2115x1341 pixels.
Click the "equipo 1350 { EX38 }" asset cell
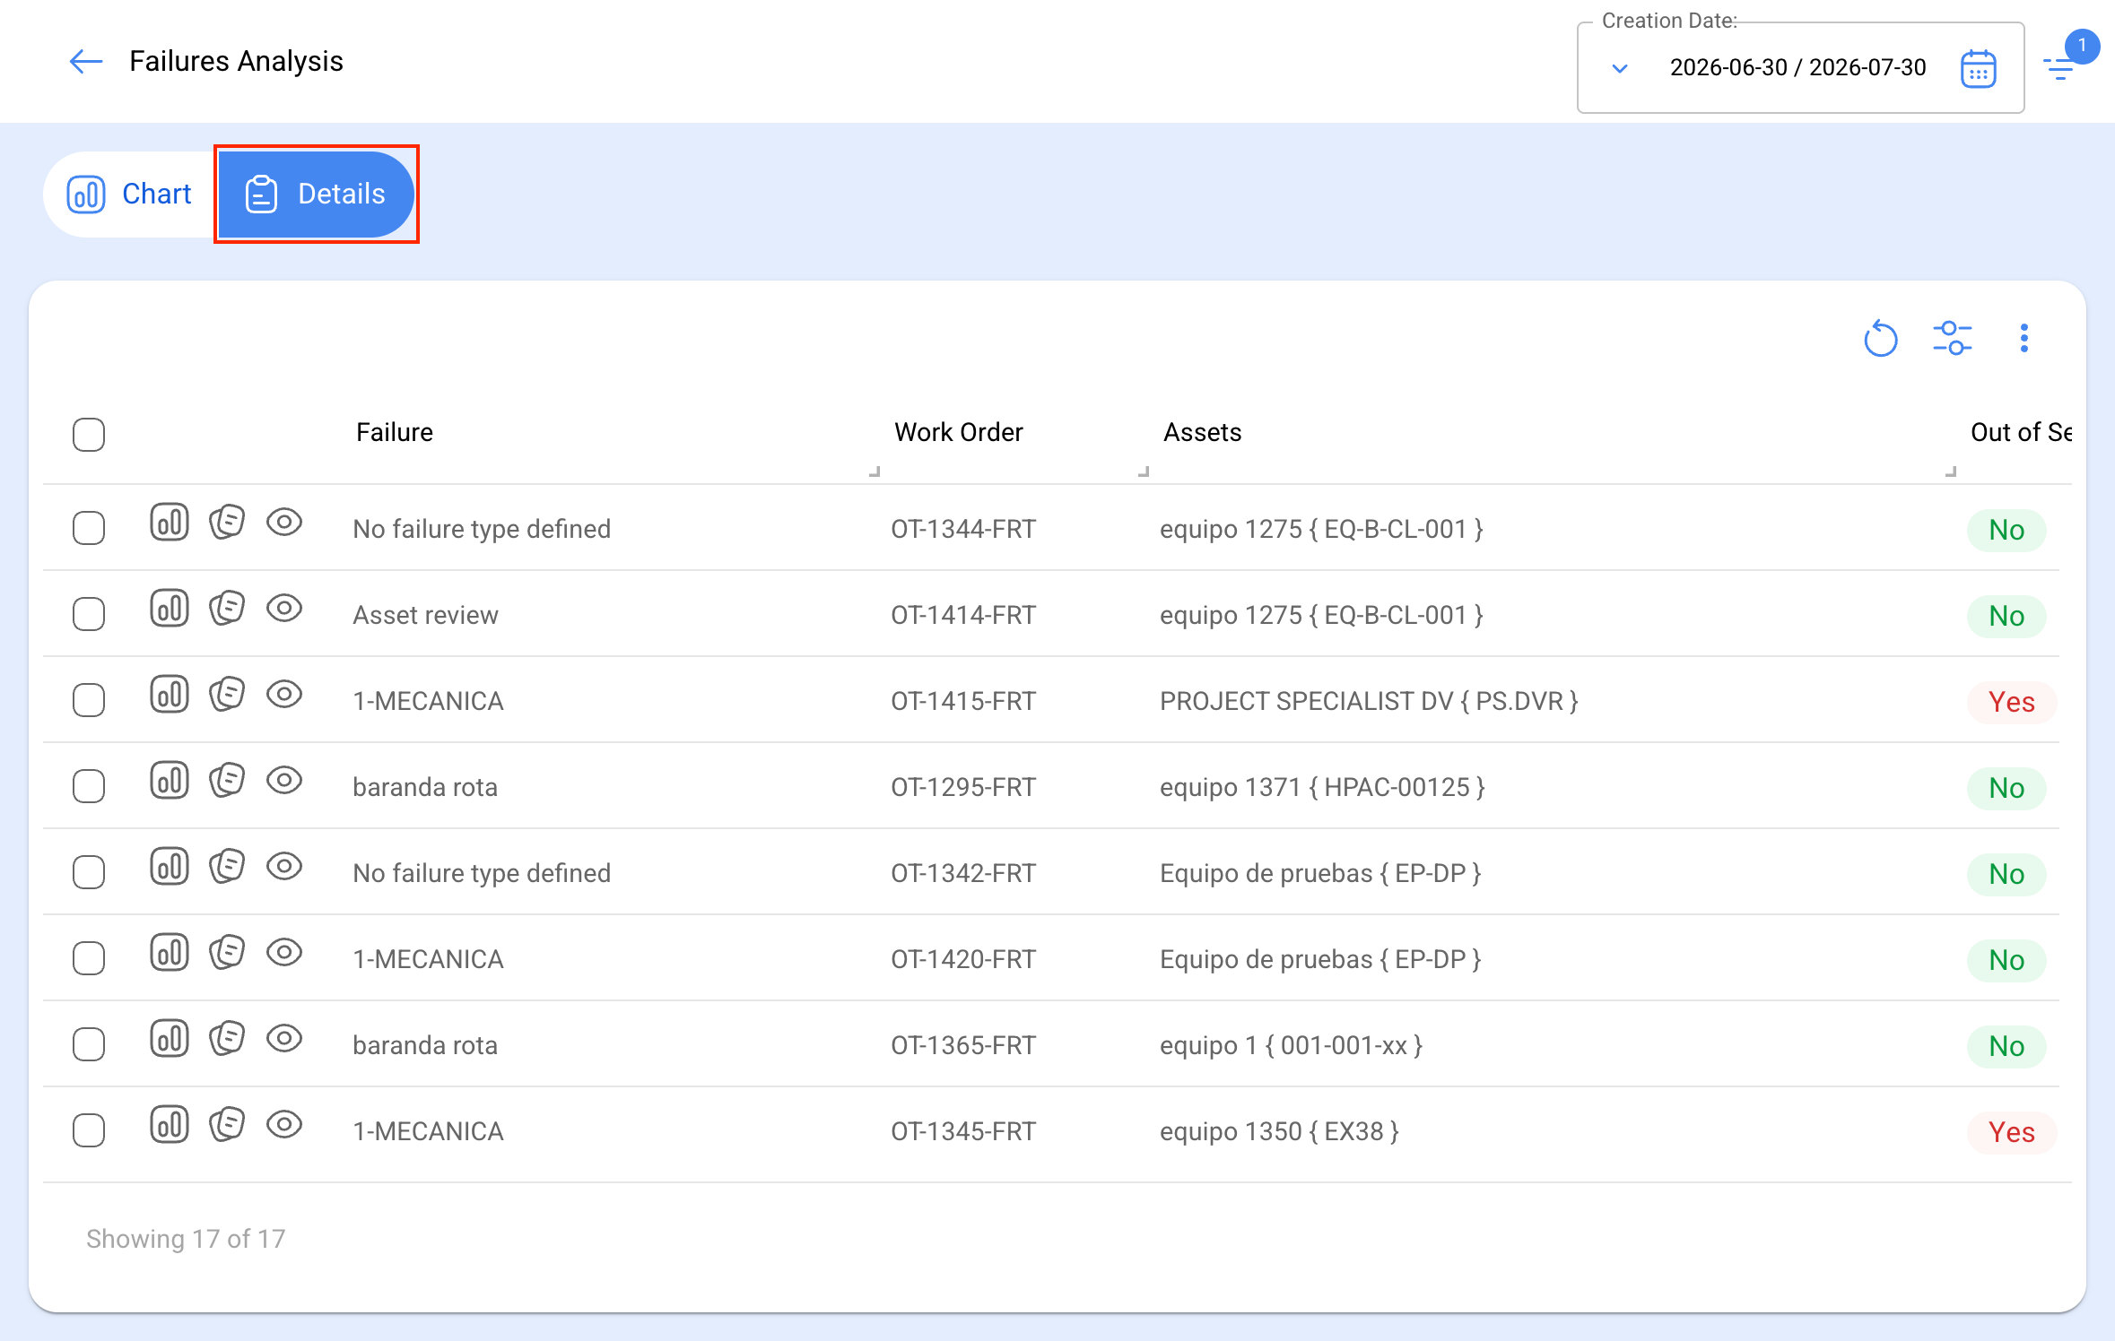click(1279, 1131)
